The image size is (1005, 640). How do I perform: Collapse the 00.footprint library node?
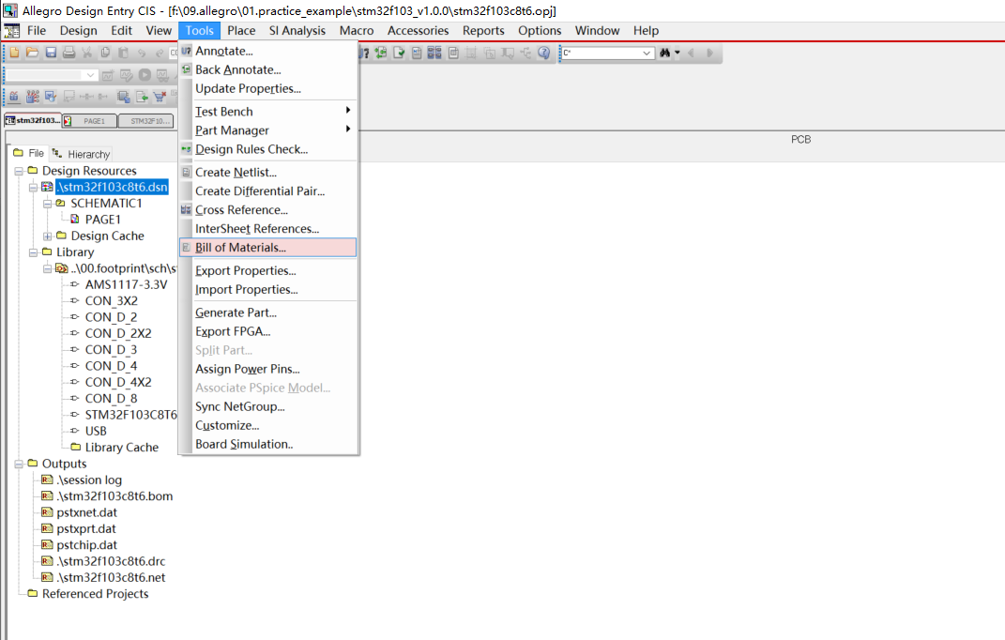coord(47,268)
